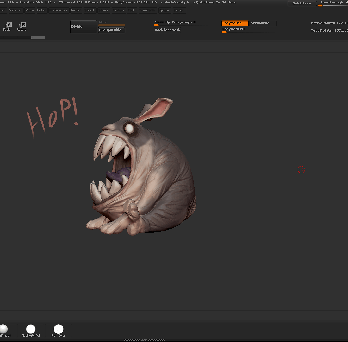
Task: Click the QuickSave In 59 Secs status
Action: tap(214, 3)
